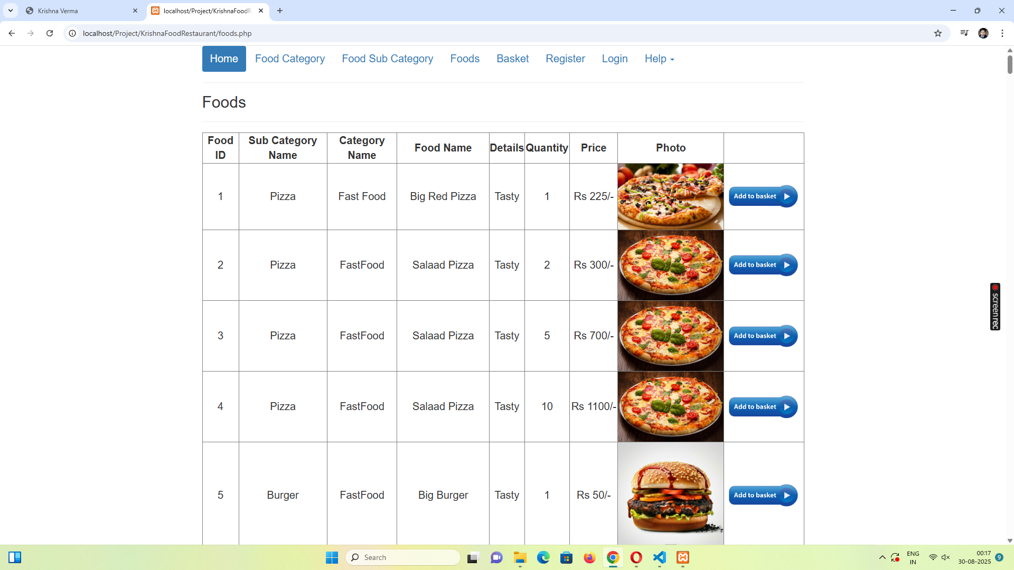Add Rs 300 Salaad Pizza to basket
The width and height of the screenshot is (1014, 570).
point(763,265)
